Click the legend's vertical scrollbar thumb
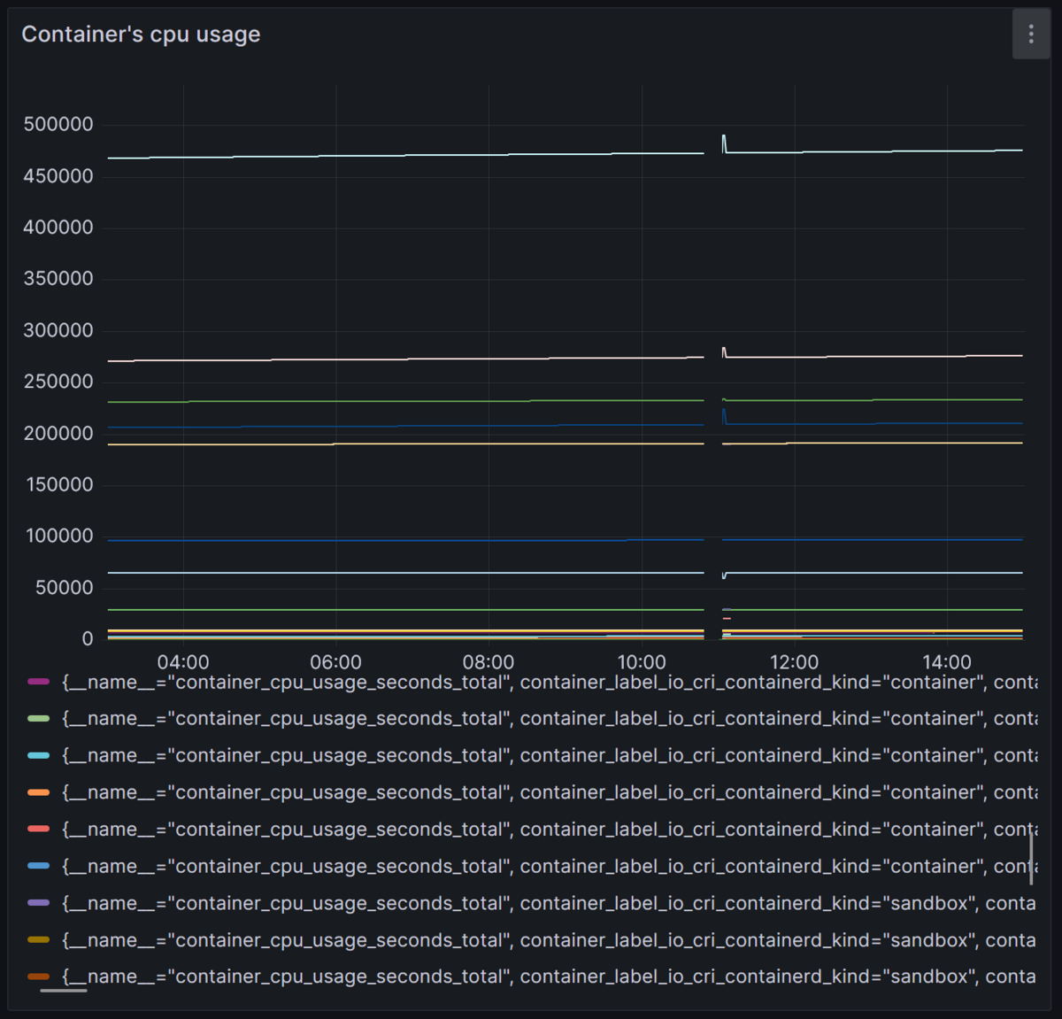Image resolution: width=1062 pixels, height=1019 pixels. 1032,859
